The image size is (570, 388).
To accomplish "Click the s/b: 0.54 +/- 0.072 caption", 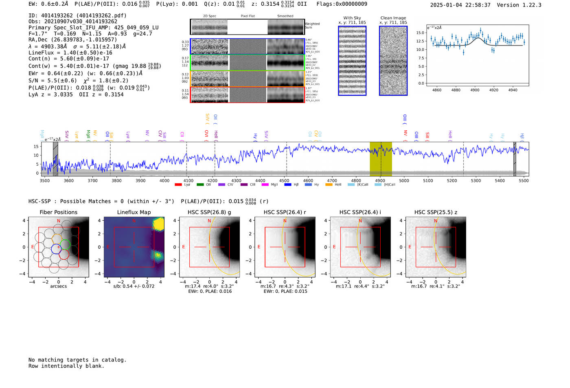I will (x=134, y=286).
